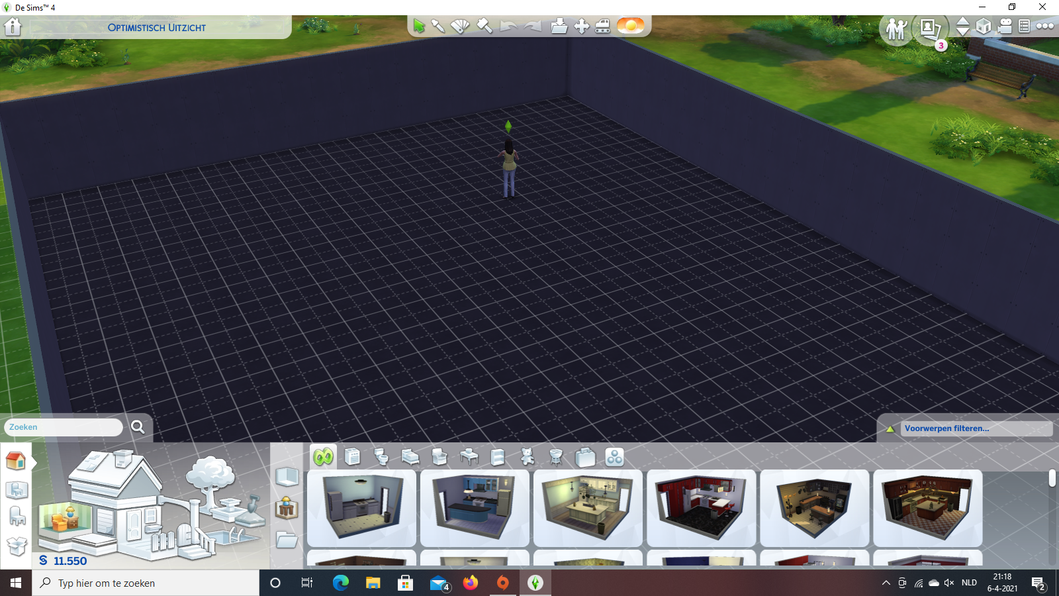Filter by kitchen stove icon
The image size is (1059, 596).
[353, 457]
